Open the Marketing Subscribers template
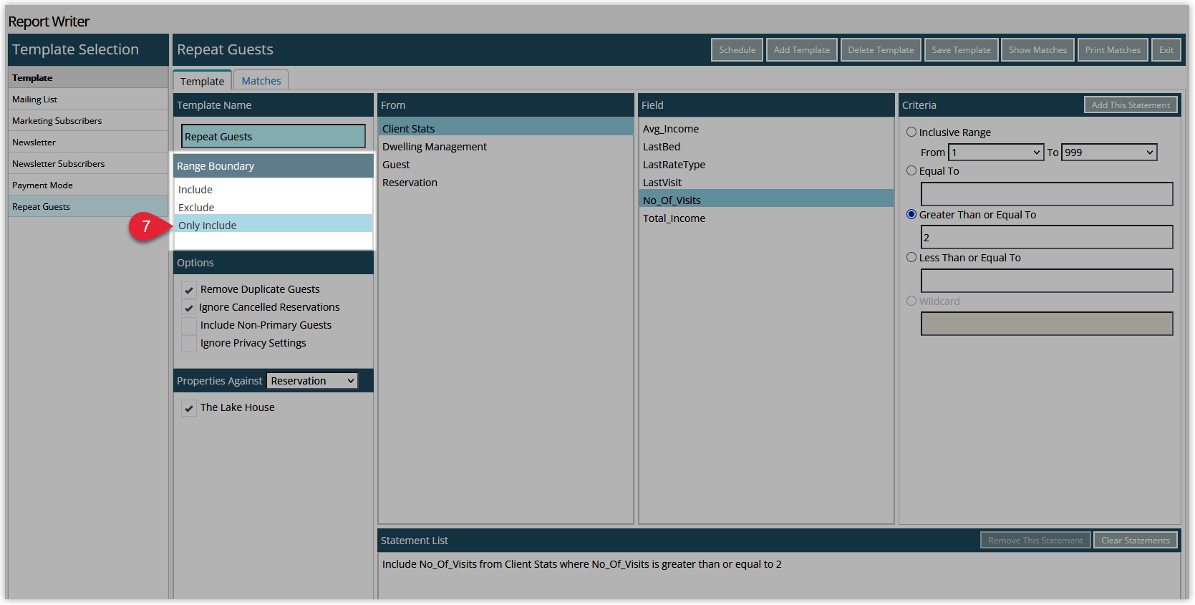 coord(89,121)
